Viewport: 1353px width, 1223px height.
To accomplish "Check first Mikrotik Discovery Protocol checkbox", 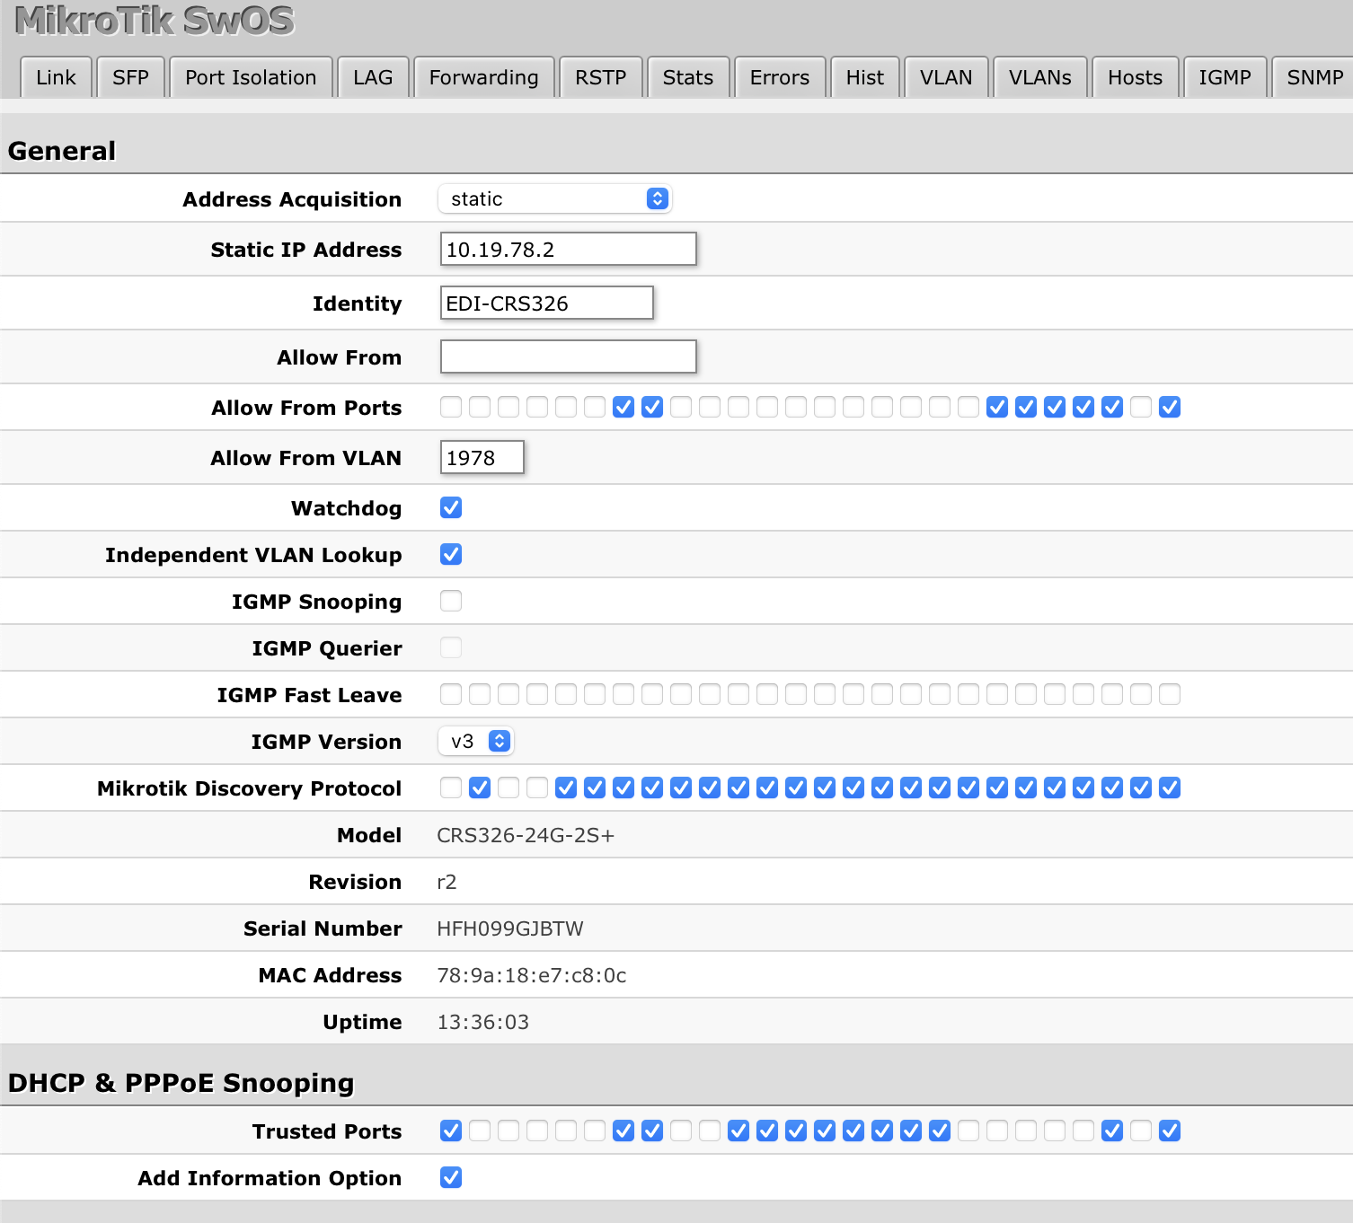I will point(451,787).
